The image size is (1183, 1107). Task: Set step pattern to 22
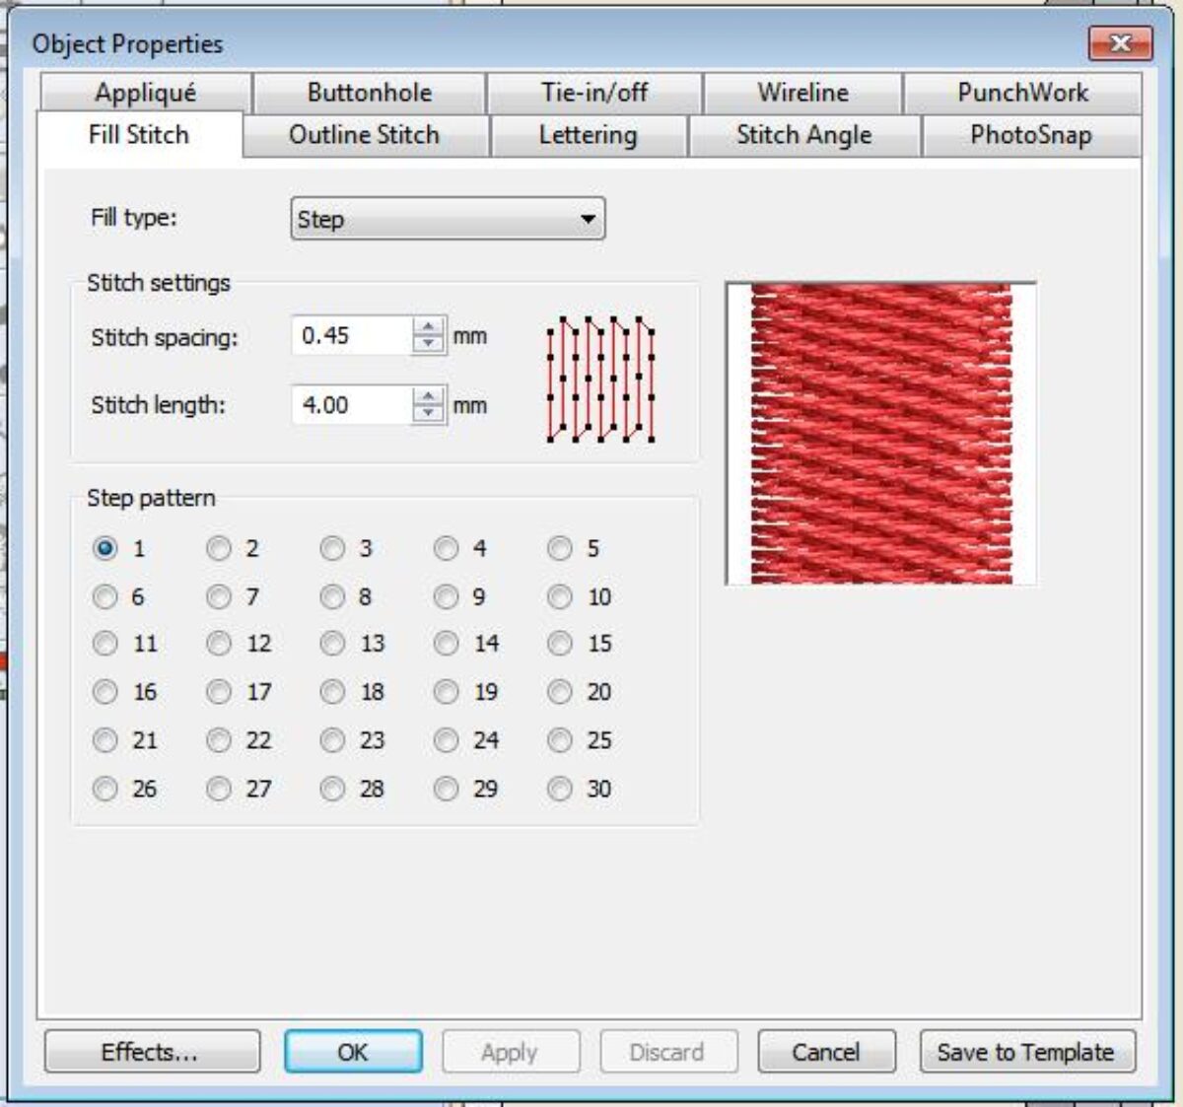(219, 740)
